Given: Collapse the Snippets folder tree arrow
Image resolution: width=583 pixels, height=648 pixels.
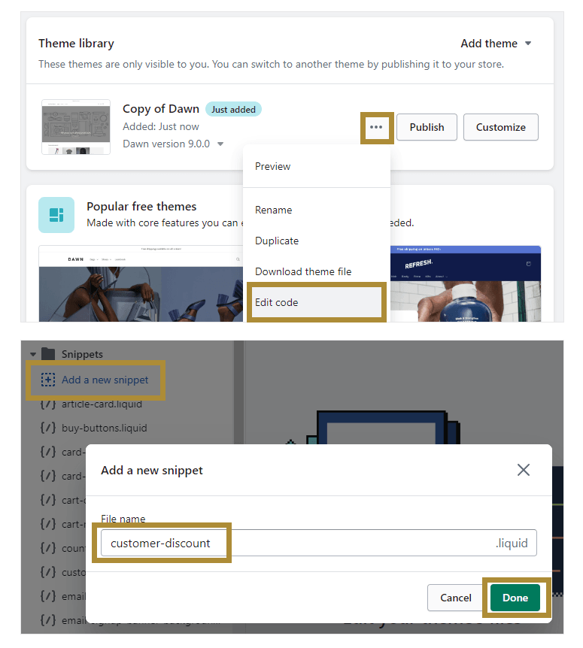Looking at the screenshot, I should [33, 354].
